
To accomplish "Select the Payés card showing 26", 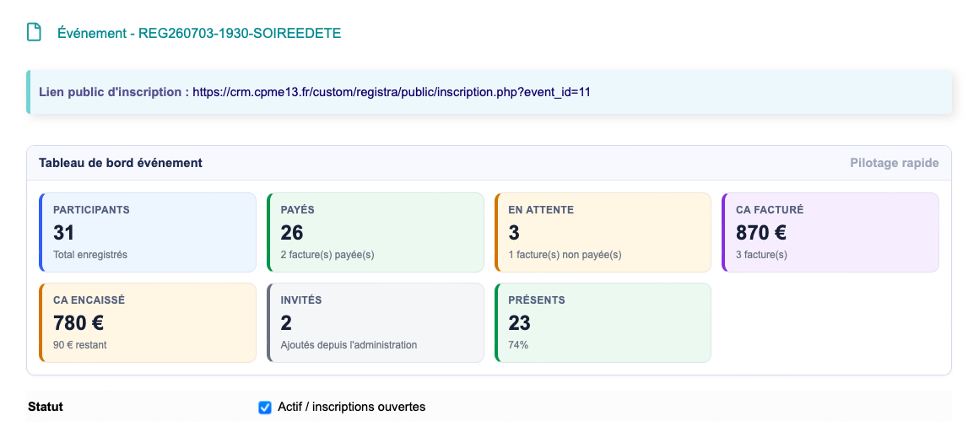I will pyautogui.click(x=376, y=232).
